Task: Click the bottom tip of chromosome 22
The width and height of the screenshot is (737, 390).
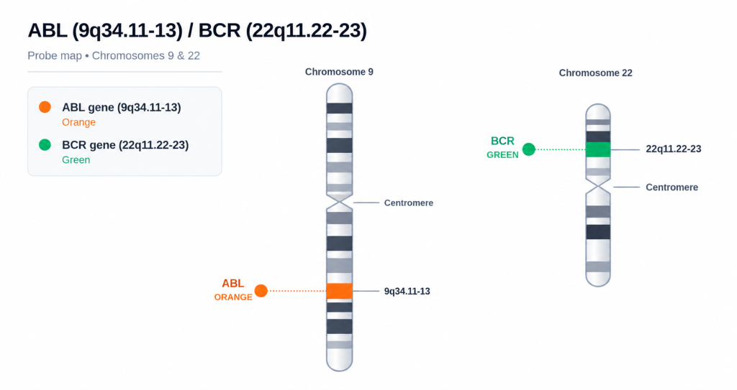Action: tap(598, 279)
